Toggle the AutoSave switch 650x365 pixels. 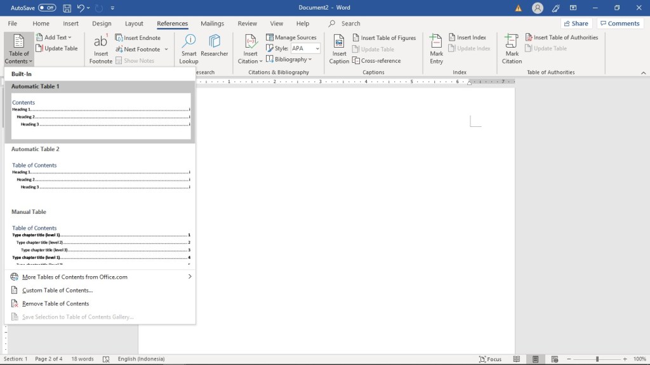click(x=47, y=8)
